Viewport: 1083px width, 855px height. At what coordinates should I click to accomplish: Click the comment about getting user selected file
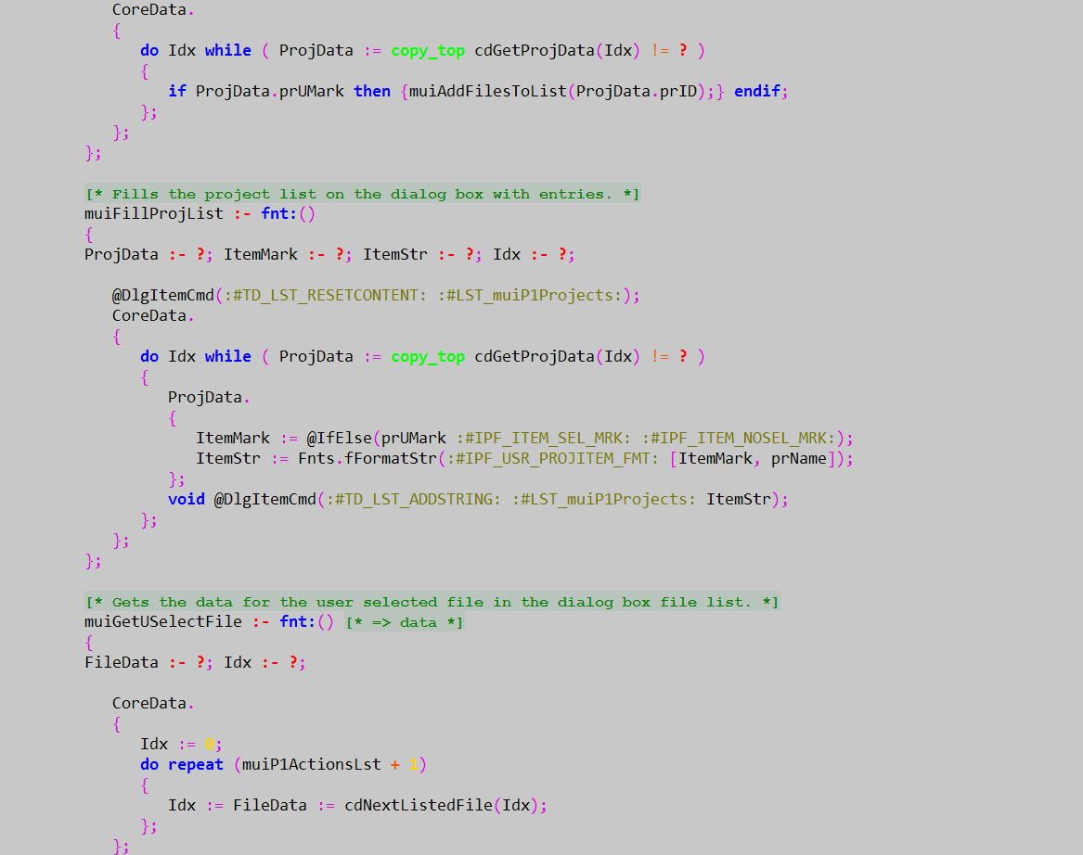point(432,602)
